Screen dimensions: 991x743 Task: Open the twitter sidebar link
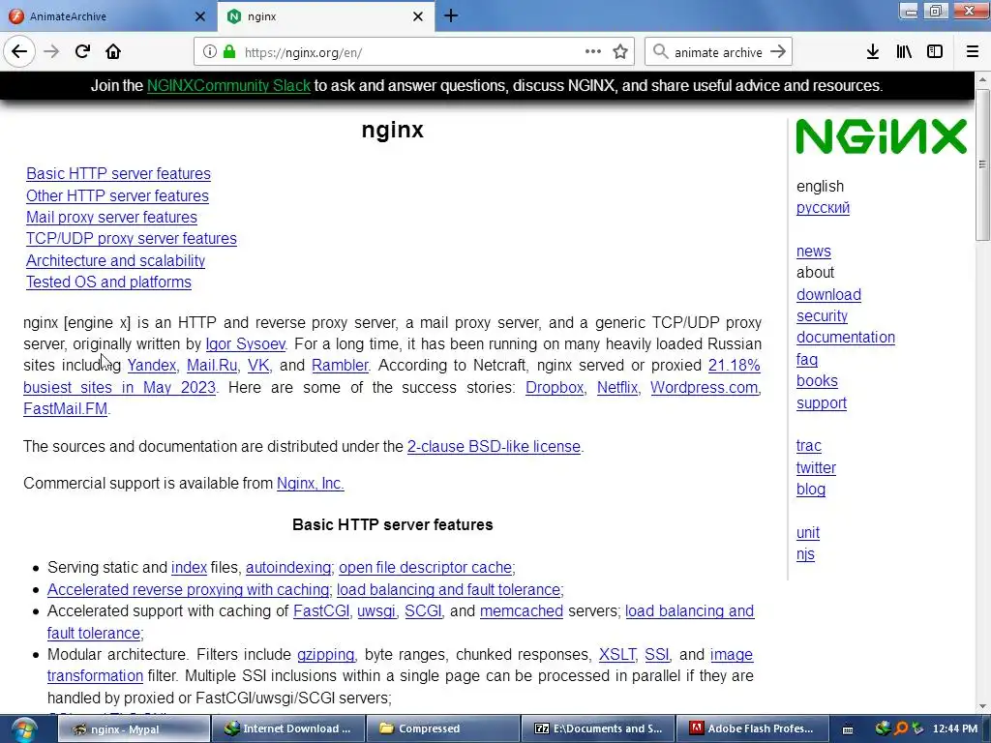click(x=816, y=468)
